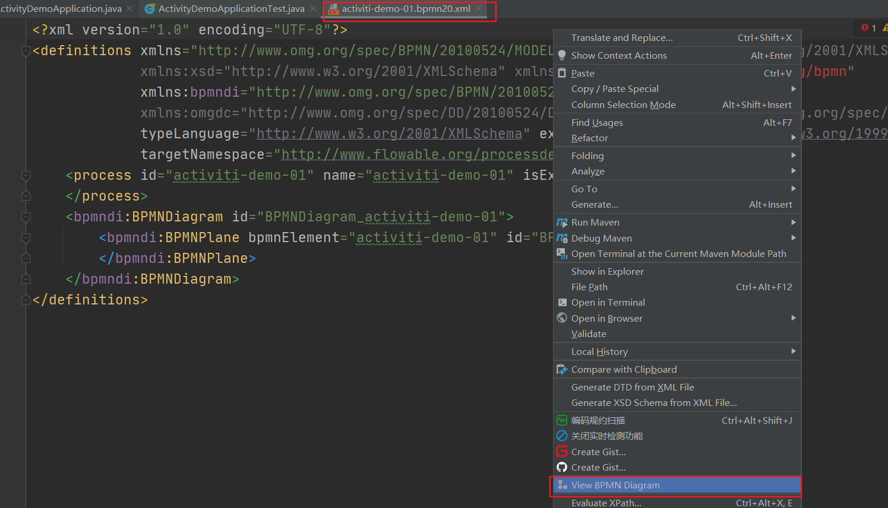
Task: Select Compare with Clipboard
Action: coord(677,369)
